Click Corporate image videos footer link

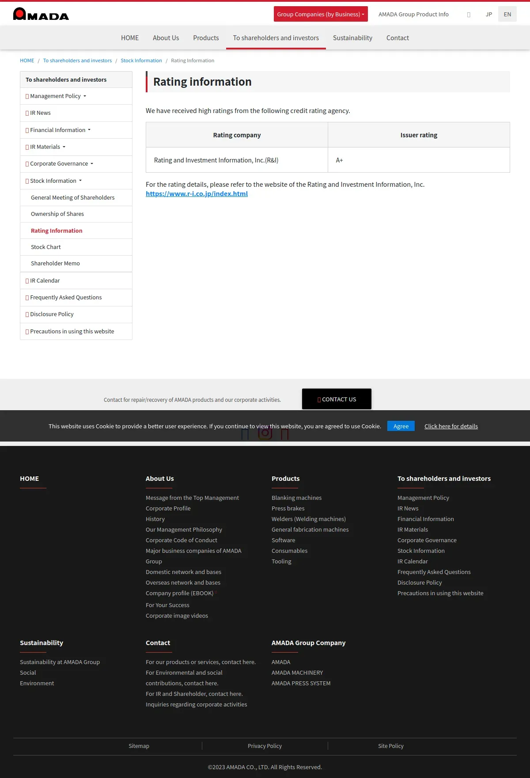[177, 616]
